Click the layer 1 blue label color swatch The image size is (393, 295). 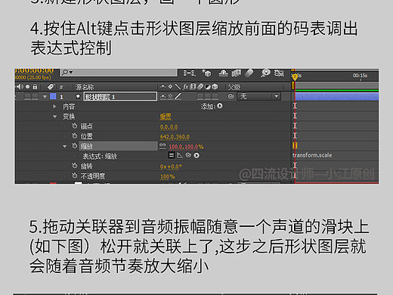(53, 96)
